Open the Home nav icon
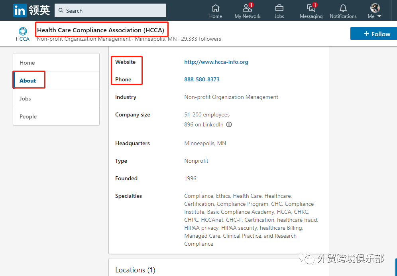Screen dimensions: 397x276 (216, 12)
